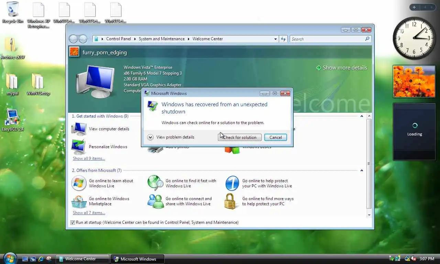Screen dimensions: 440x264
Task: Click Cancel in the recovery dialog
Action: 276,137
